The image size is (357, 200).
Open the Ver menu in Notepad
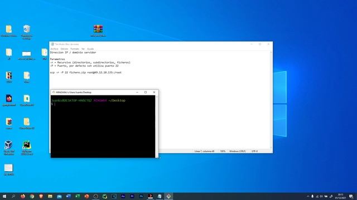[83, 49]
